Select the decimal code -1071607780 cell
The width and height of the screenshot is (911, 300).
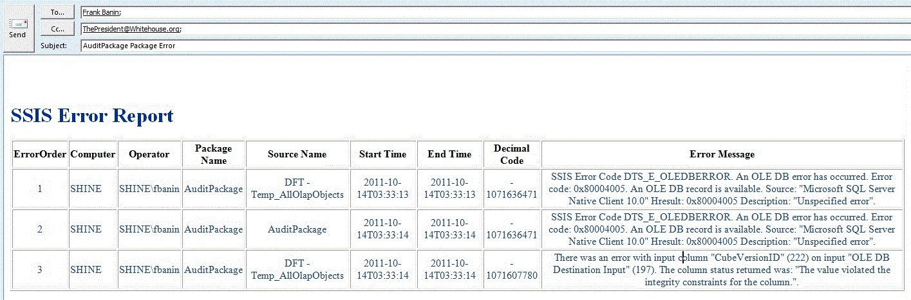511,270
